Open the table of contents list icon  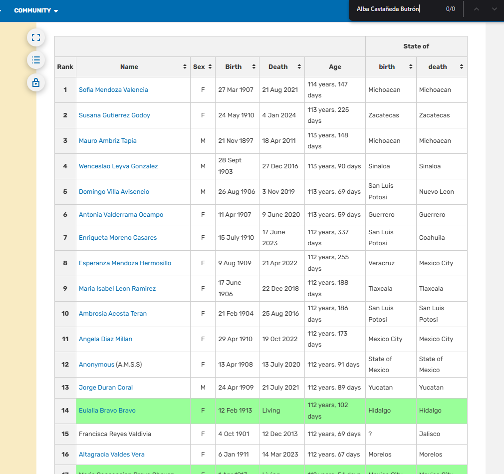click(x=35, y=60)
